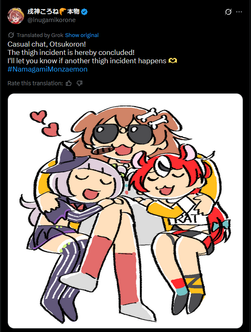Image resolution: width=251 pixels, height=332 pixels.
Task: Open the attached chibi artwork image
Action: (x=125, y=211)
